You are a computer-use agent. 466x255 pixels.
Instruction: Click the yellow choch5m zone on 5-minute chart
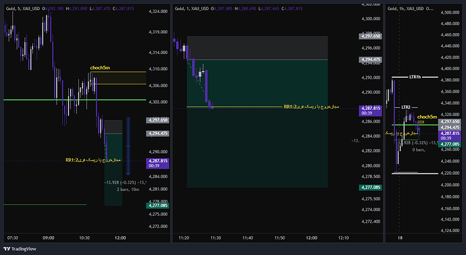(118, 78)
